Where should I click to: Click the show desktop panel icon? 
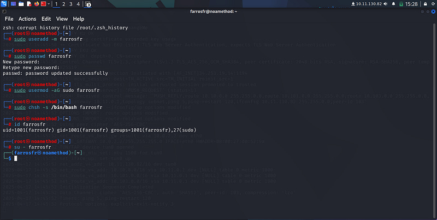click(x=13, y=4)
